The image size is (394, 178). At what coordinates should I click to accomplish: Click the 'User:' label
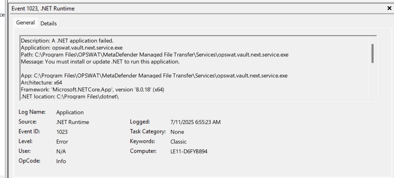click(25, 151)
